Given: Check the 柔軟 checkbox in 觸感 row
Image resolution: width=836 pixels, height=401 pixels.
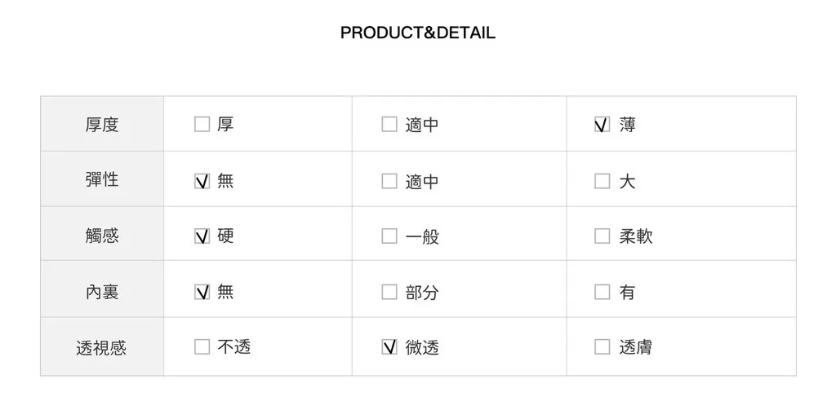Looking at the screenshot, I should point(602,236).
